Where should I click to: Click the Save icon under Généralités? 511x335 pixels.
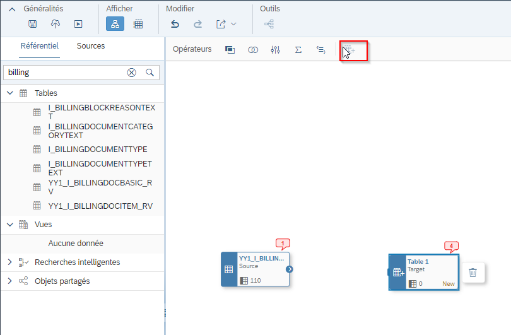tap(33, 24)
